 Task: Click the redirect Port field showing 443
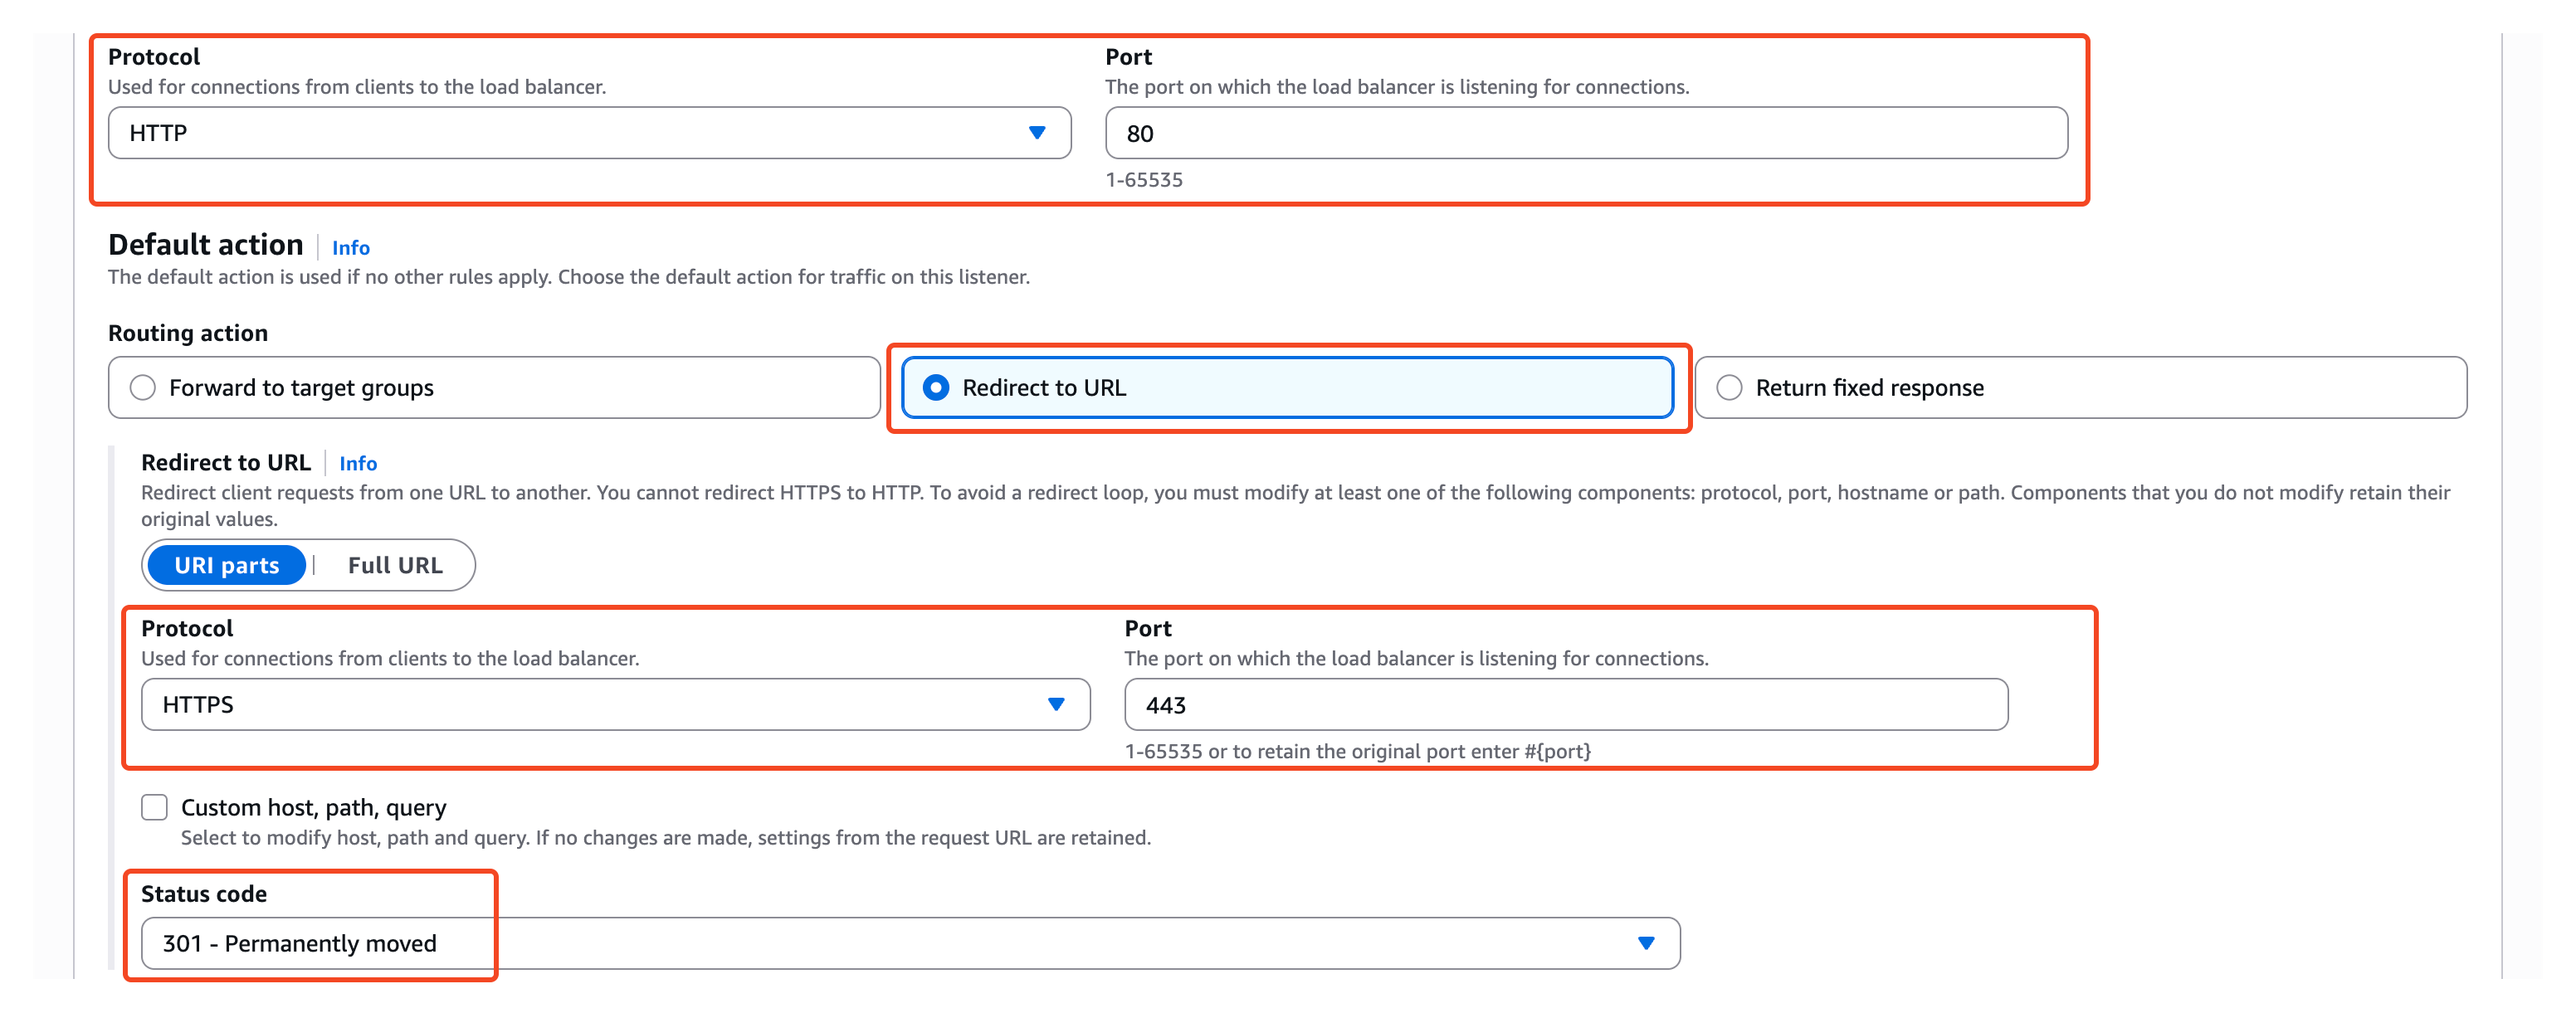point(1565,705)
